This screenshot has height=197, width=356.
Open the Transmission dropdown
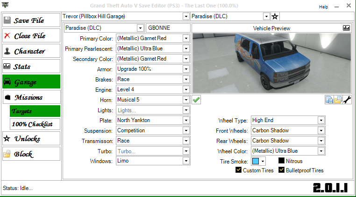186,141
